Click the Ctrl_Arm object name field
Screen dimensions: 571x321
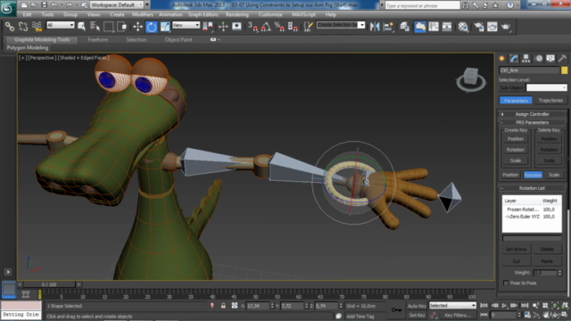tap(529, 70)
